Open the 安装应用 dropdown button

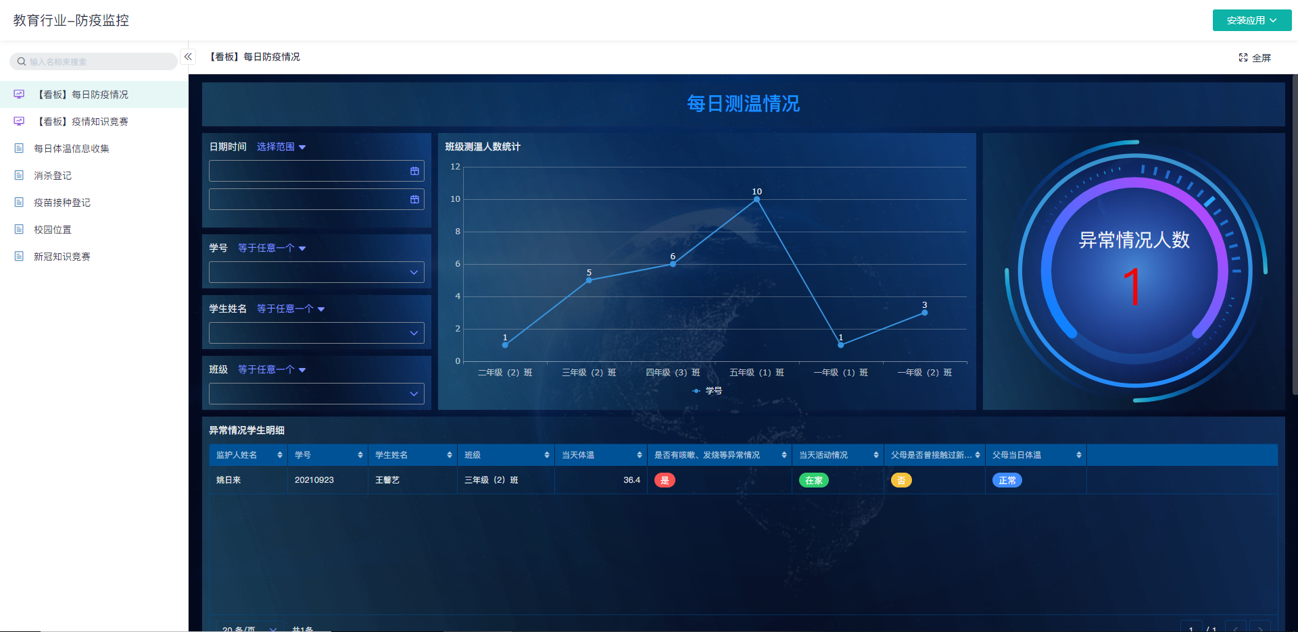(x=1252, y=20)
